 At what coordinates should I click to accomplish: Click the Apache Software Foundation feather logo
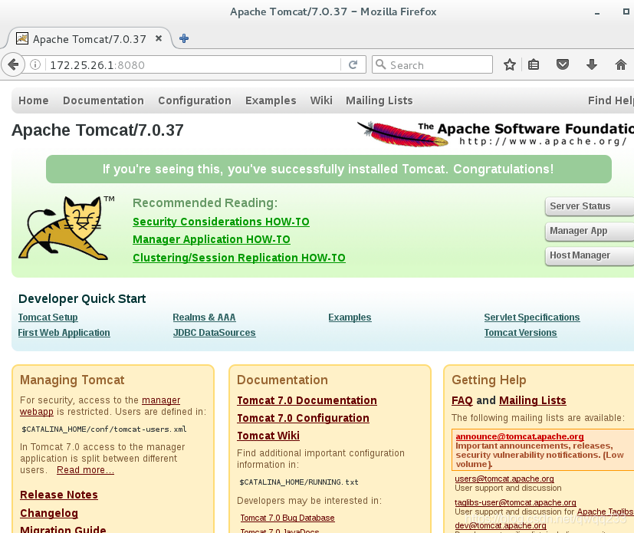tap(402, 134)
